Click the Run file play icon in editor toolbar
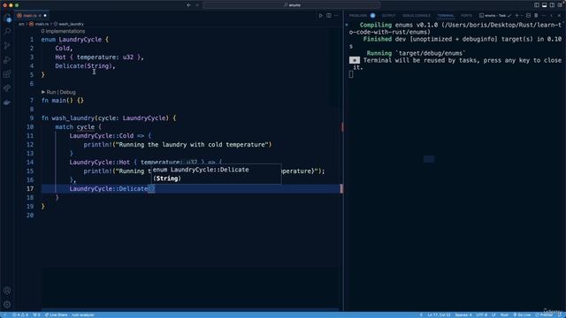 [320, 16]
